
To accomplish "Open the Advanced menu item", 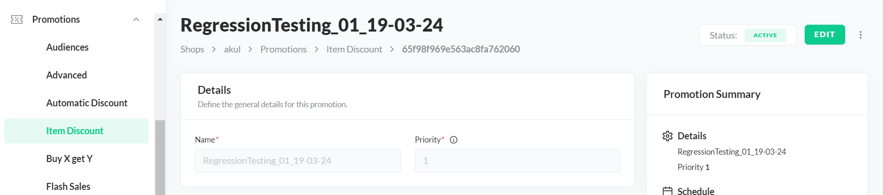I will [66, 75].
